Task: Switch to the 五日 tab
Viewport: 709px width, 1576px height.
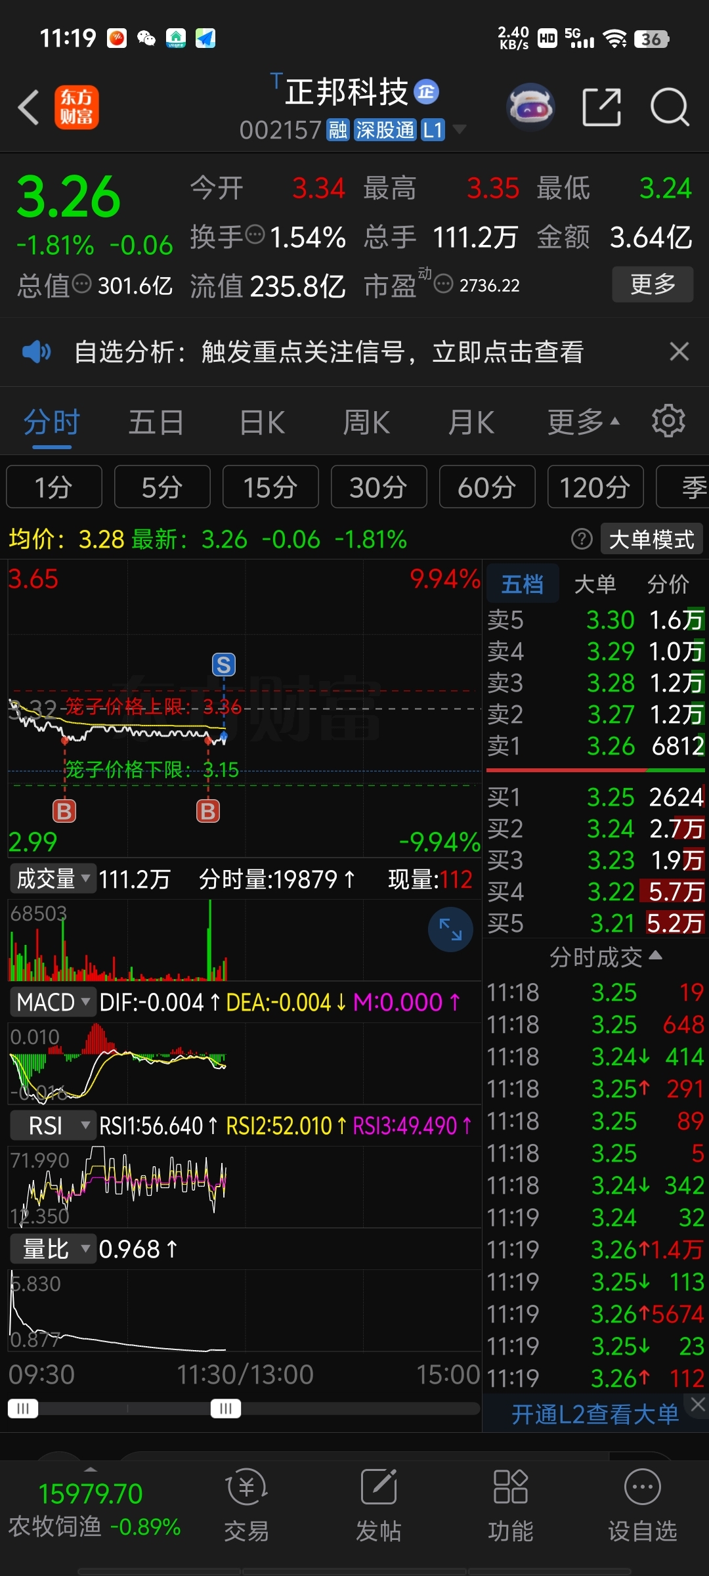Action: (x=156, y=422)
